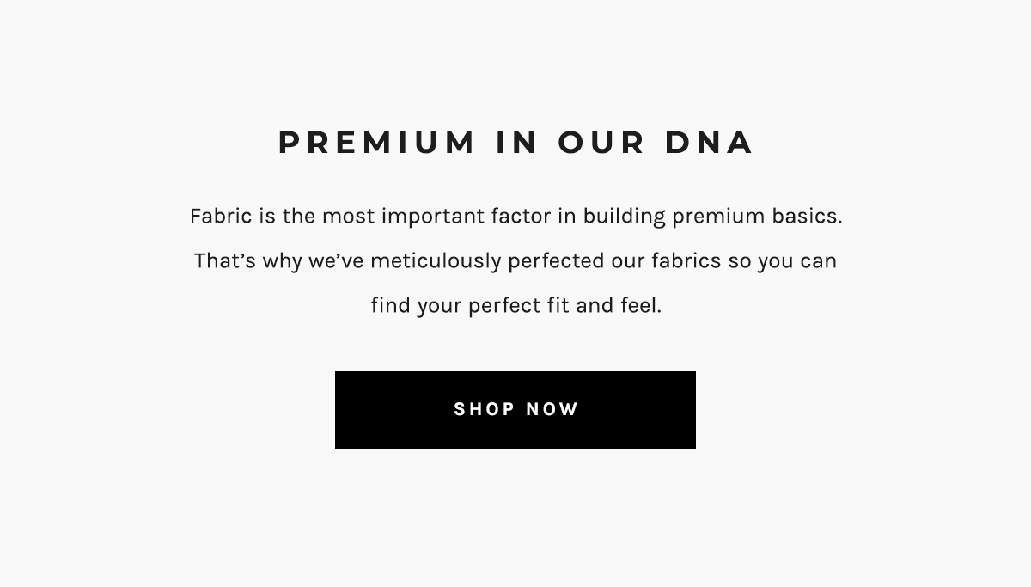
Task: Click the right edge of the SHOP NOW button
Action: click(x=692, y=410)
